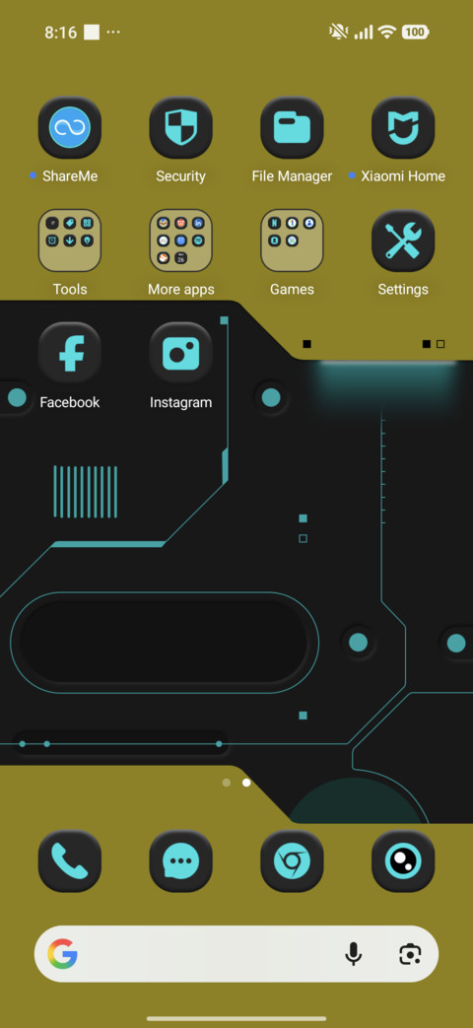Tap the 'Facebook' label text
Screen dimensions: 473x1028
pyautogui.click(x=69, y=402)
